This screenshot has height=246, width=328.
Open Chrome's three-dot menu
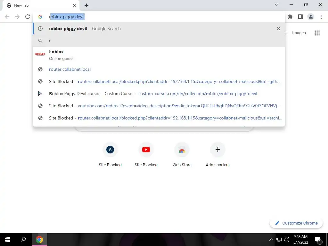[x=321, y=17]
